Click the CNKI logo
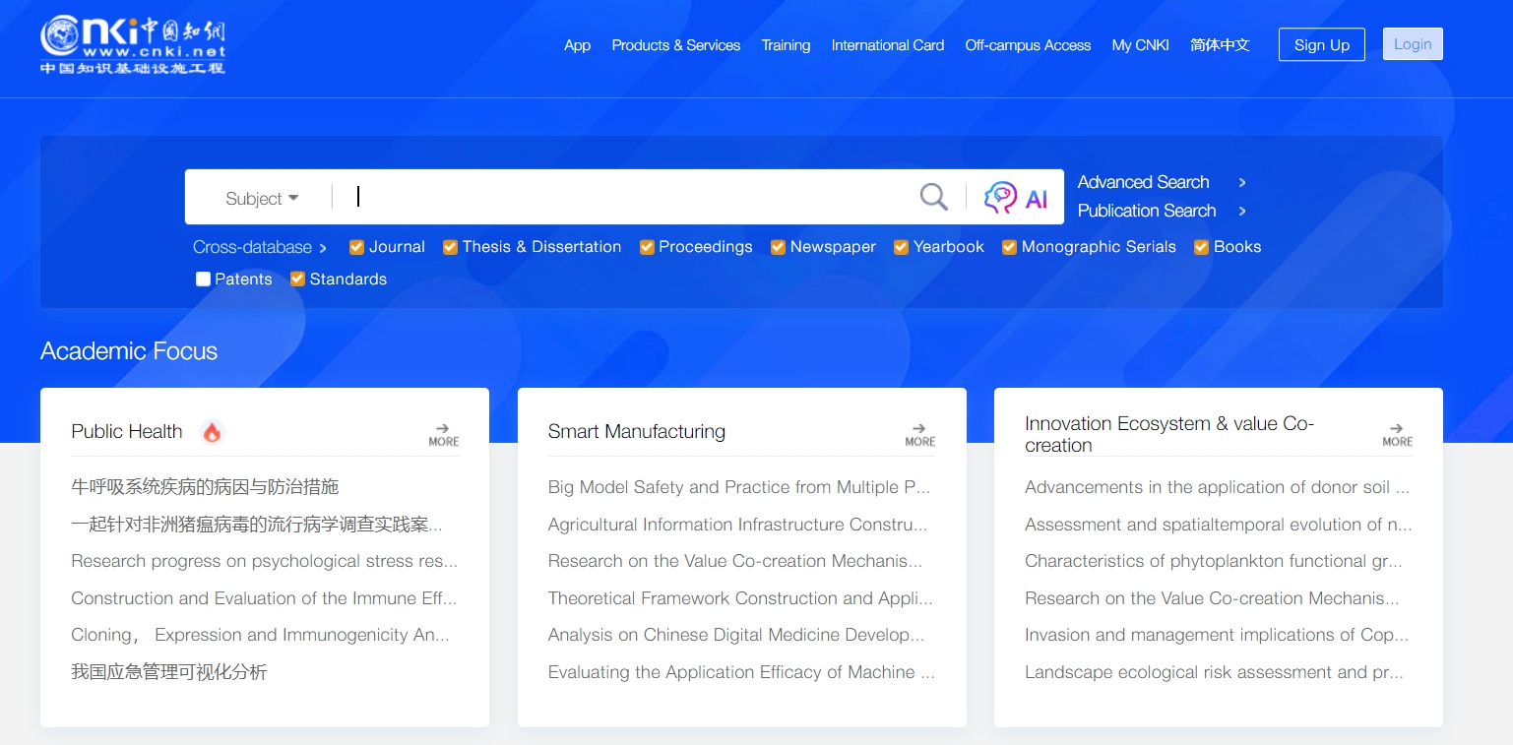1513x745 pixels. [x=133, y=44]
